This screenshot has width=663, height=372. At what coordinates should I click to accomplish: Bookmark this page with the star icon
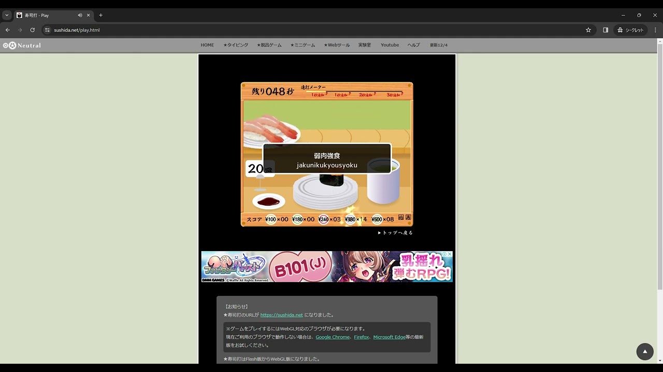pyautogui.click(x=588, y=30)
